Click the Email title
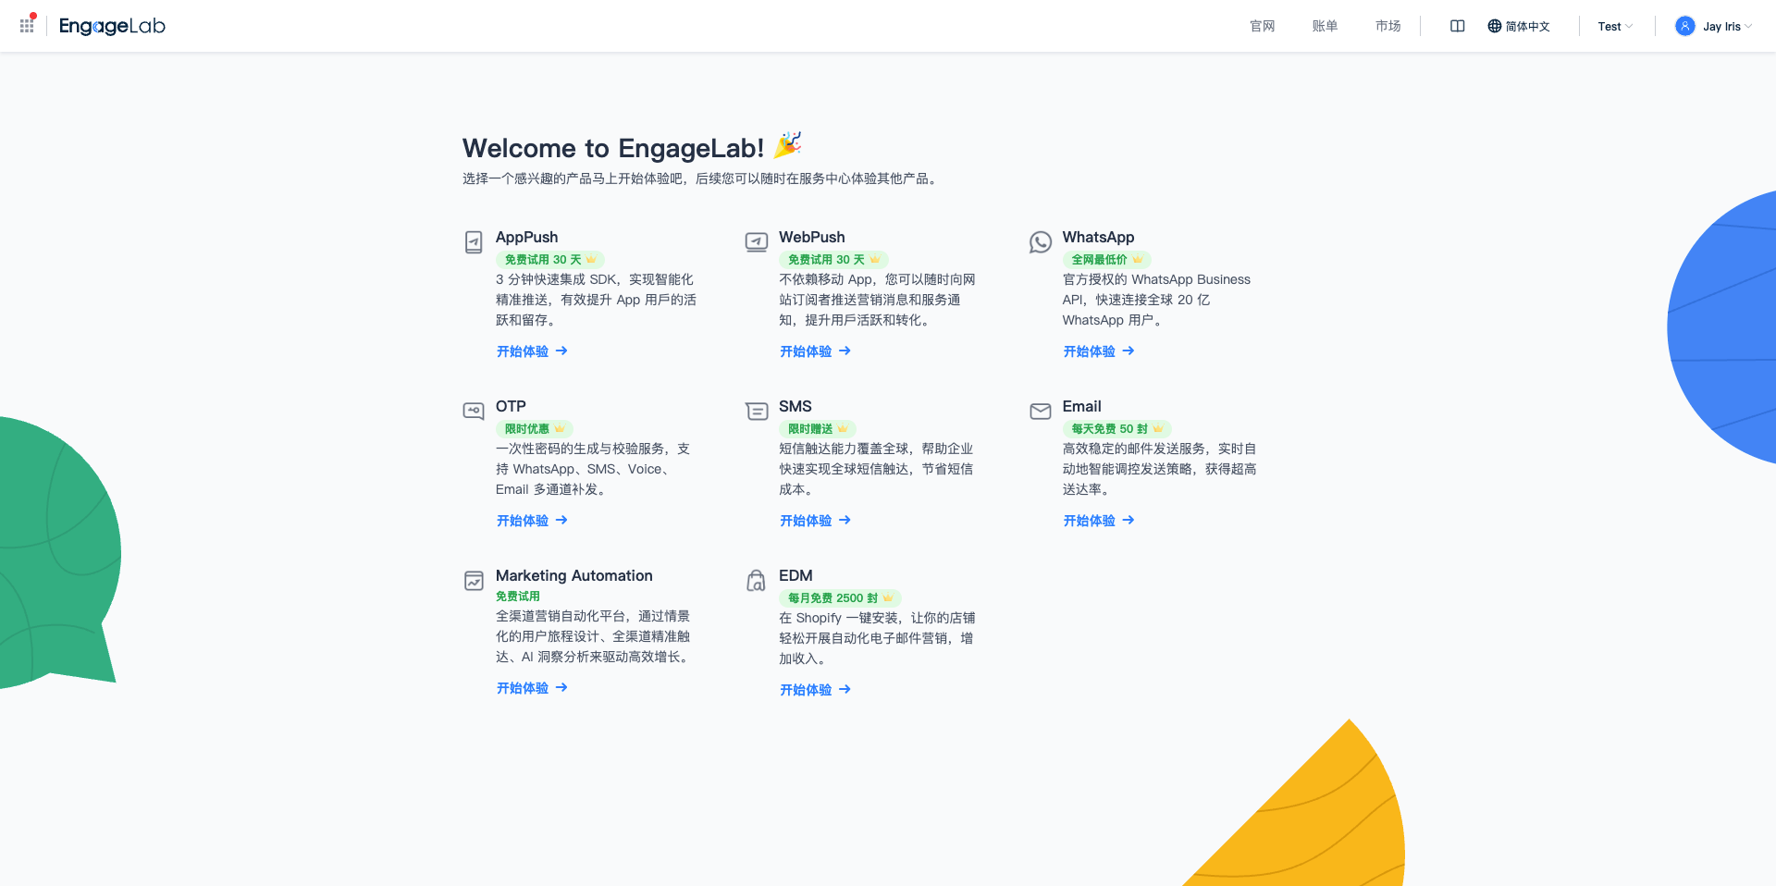 pos(1081,406)
